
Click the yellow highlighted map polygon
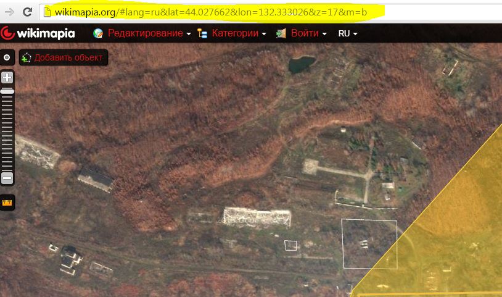click(x=456, y=228)
